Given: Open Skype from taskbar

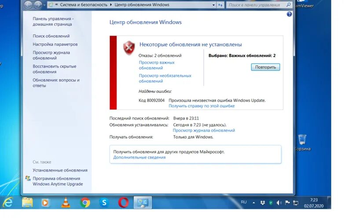Looking at the screenshot, I should 104,203.
